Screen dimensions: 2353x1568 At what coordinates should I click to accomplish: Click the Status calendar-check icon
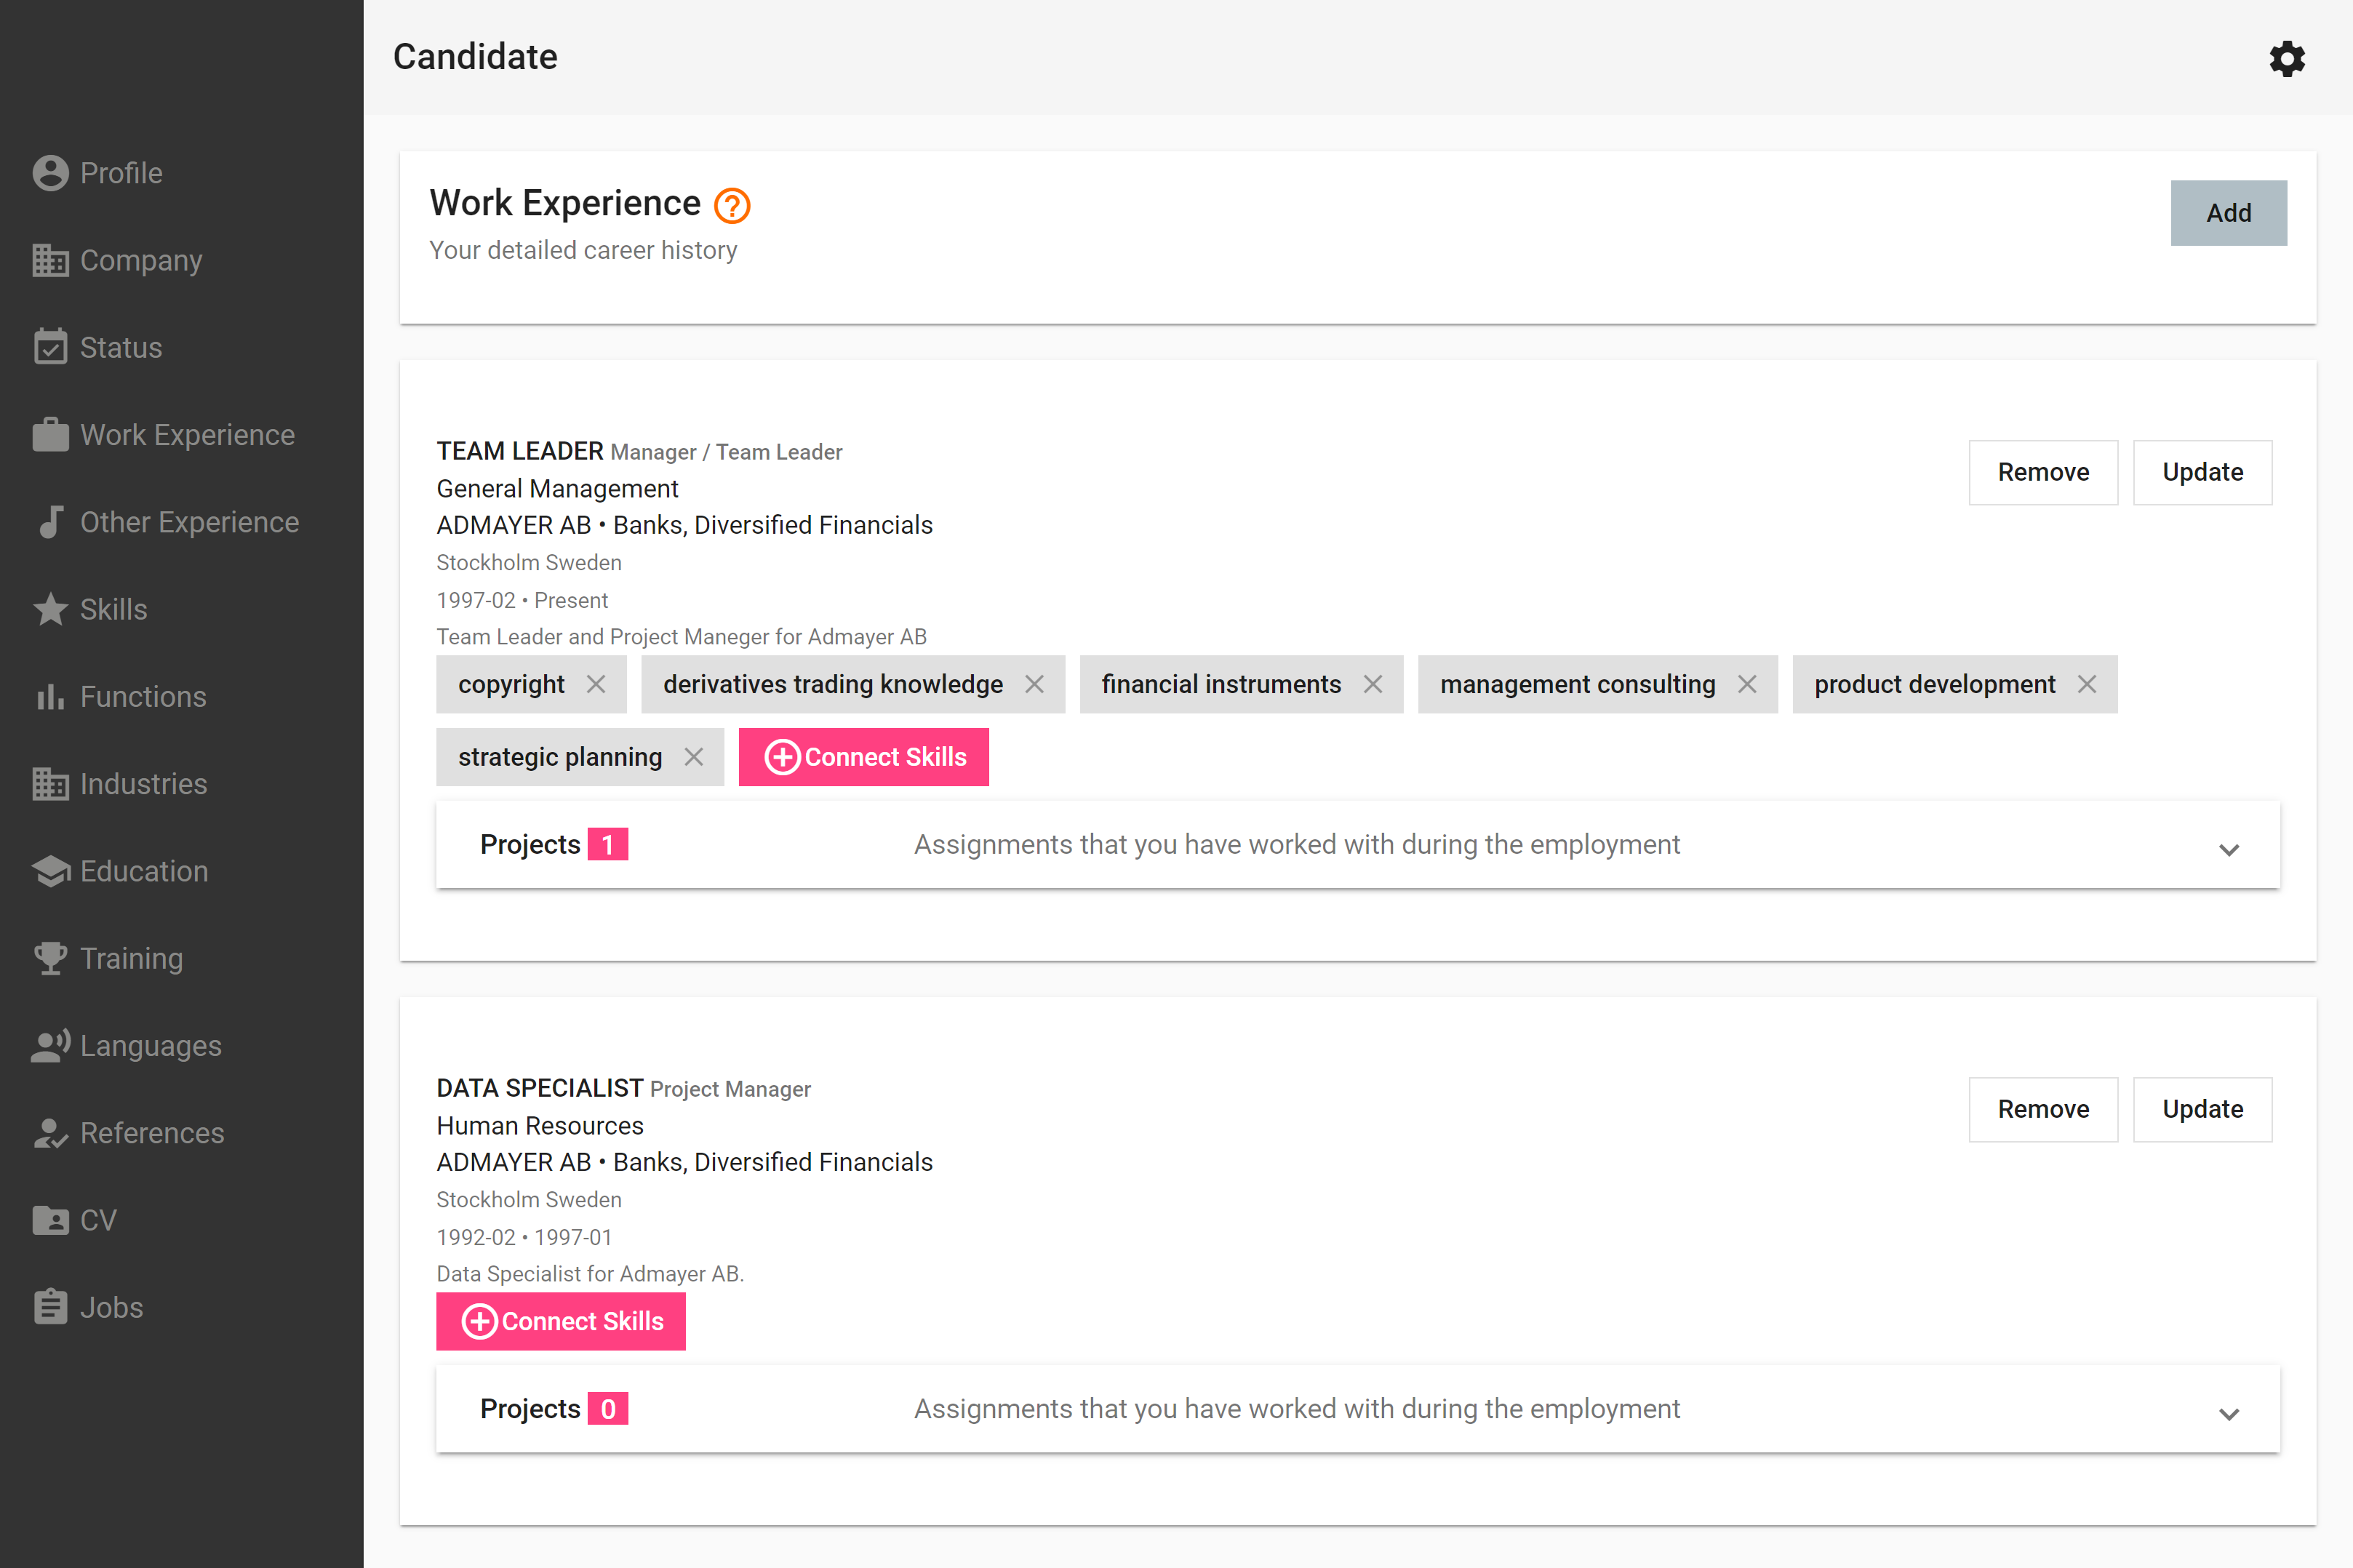[x=50, y=347]
